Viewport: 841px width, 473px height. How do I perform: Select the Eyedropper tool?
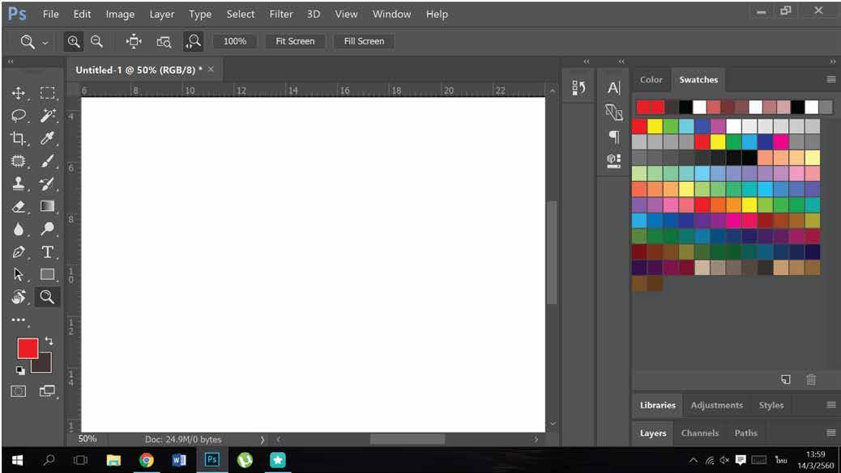[47, 138]
